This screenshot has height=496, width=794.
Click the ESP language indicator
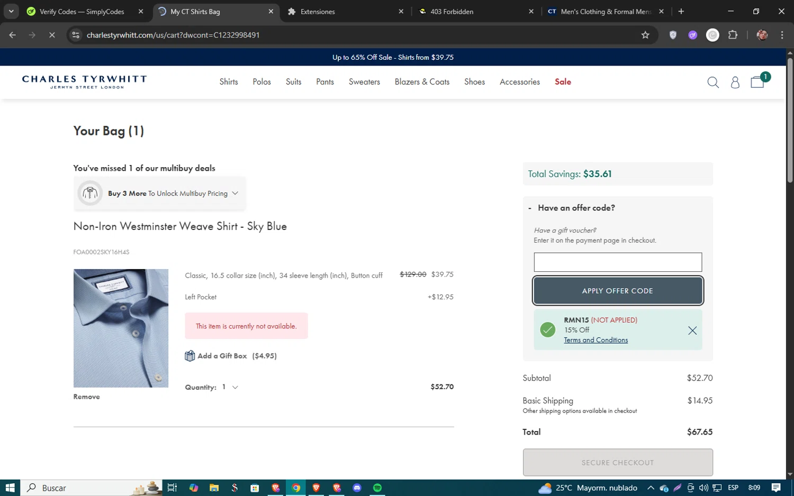tap(733, 488)
